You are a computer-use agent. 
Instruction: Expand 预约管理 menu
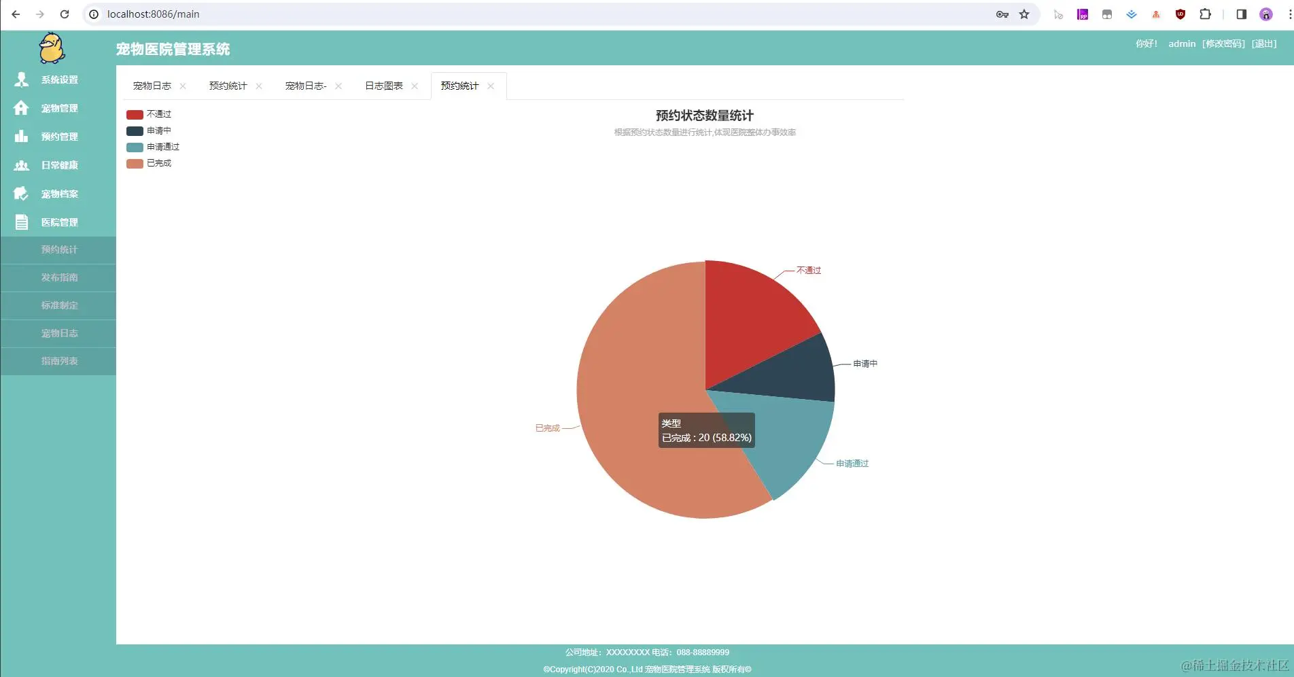point(58,137)
